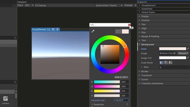Pick a color with the eyedropper tool

click(x=93, y=31)
